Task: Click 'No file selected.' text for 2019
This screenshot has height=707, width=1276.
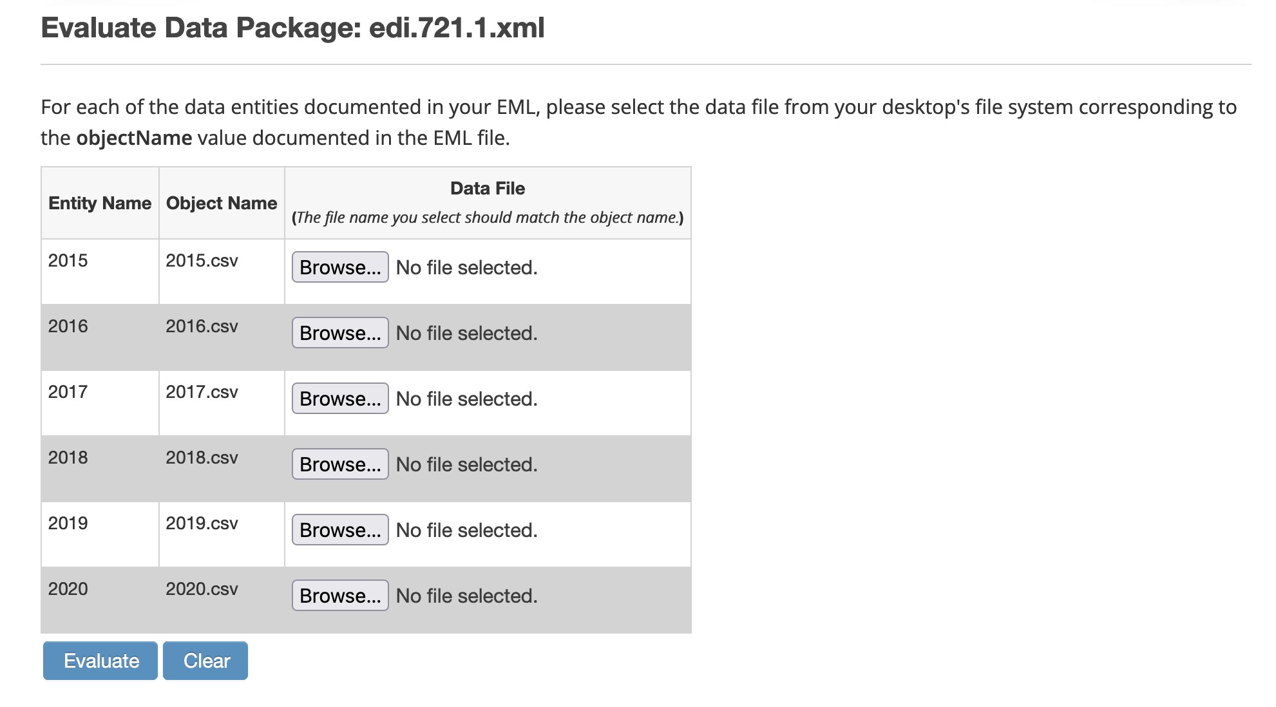Action: 466,531
